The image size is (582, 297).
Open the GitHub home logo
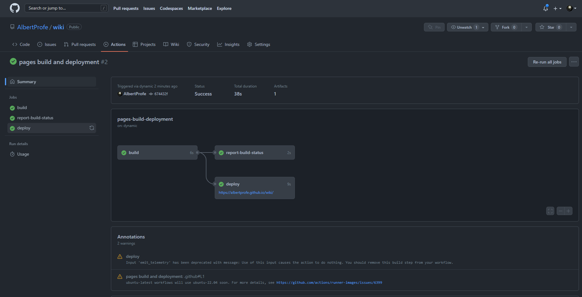coord(14,8)
